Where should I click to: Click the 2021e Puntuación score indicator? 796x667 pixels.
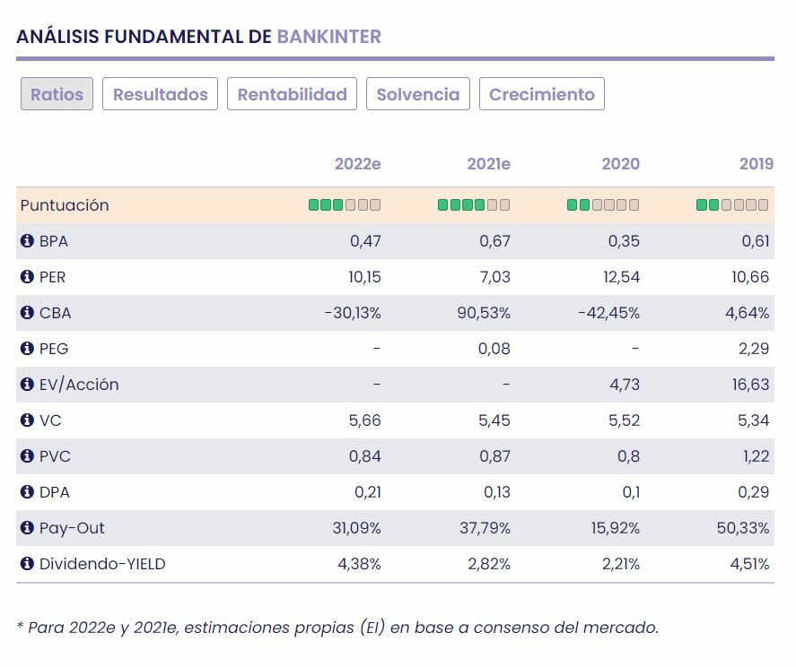click(474, 205)
